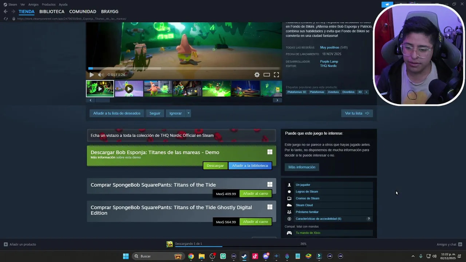Open Ver tu lista wishlist button

[357, 113]
